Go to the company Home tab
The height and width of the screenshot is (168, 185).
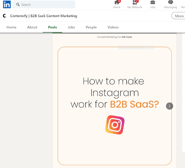[x=12, y=27]
